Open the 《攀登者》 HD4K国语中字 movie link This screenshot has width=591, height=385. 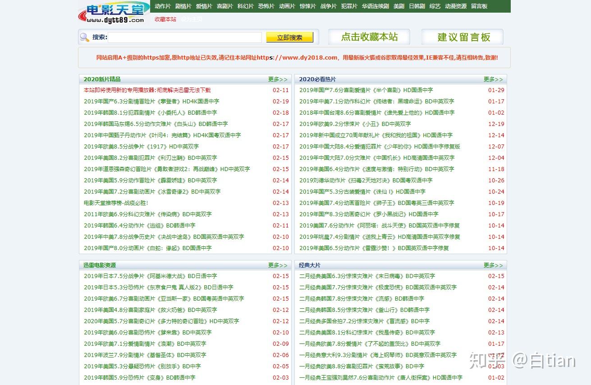[151, 101]
